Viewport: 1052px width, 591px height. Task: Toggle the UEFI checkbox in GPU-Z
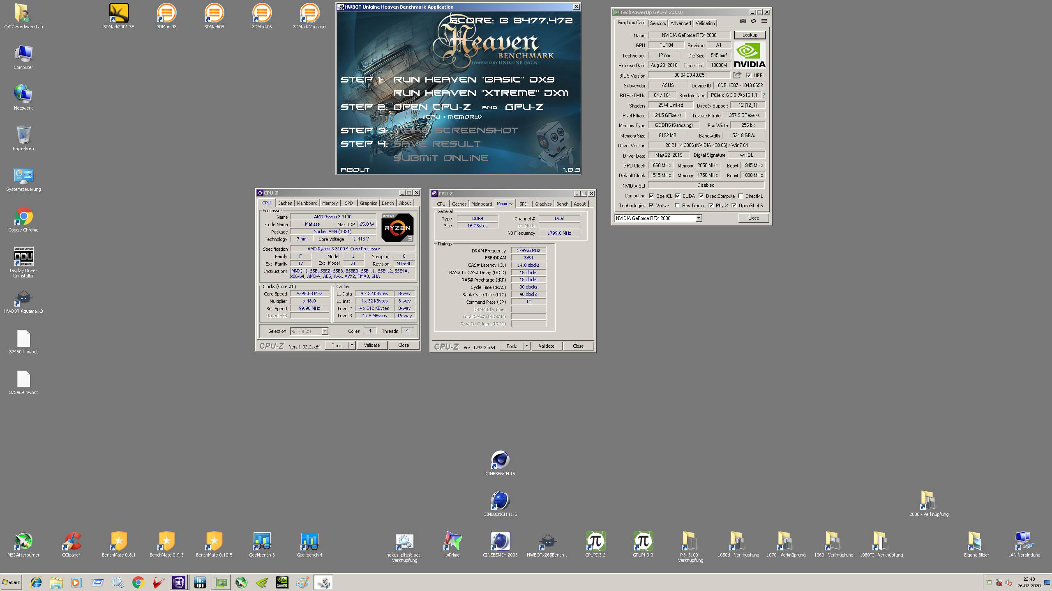tap(749, 75)
